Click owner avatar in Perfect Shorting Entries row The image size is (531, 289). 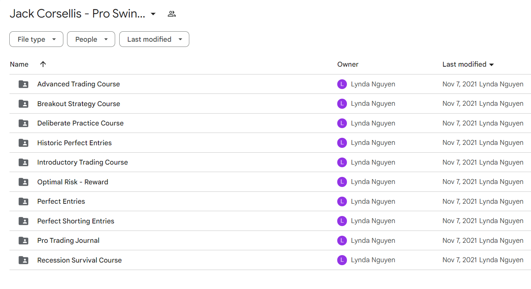pos(342,221)
